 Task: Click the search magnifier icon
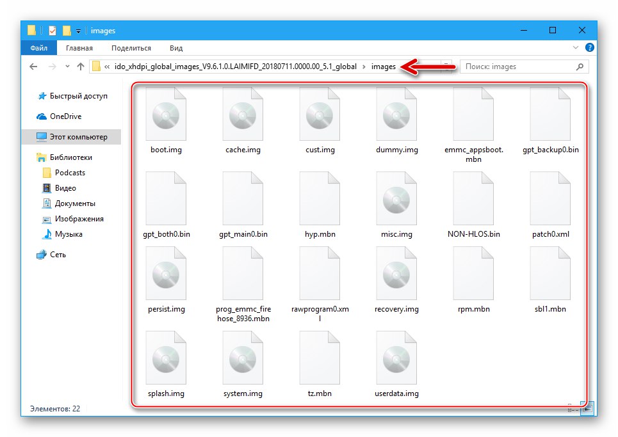580,67
